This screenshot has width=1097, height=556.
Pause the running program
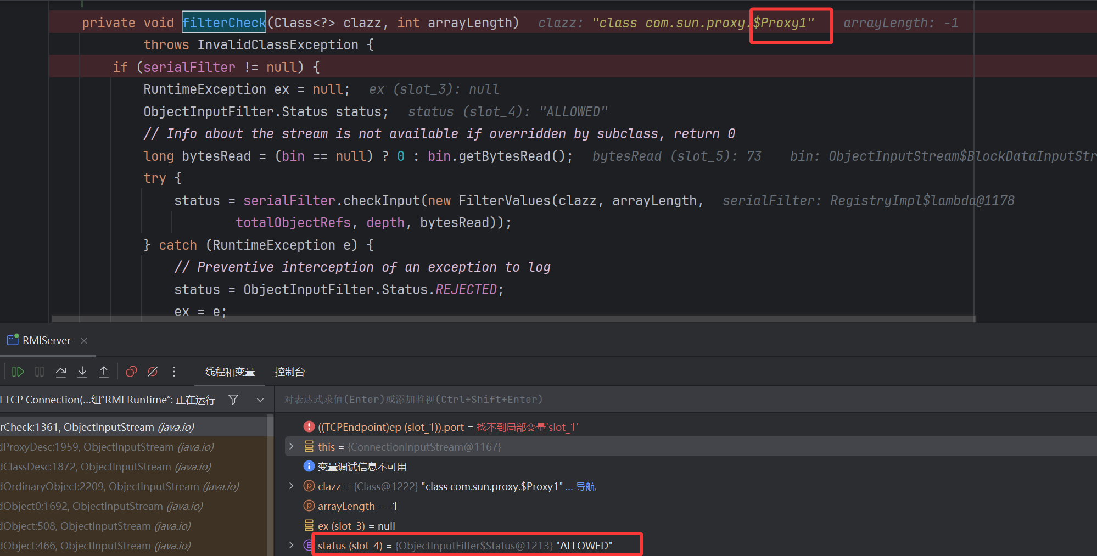pos(40,372)
